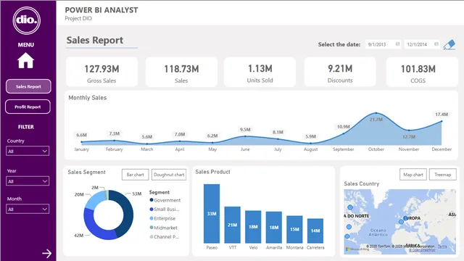The width and height of the screenshot is (464, 261).
Task: Click the arrow icon at sidebar bottom
Action: pyautogui.click(x=46, y=253)
